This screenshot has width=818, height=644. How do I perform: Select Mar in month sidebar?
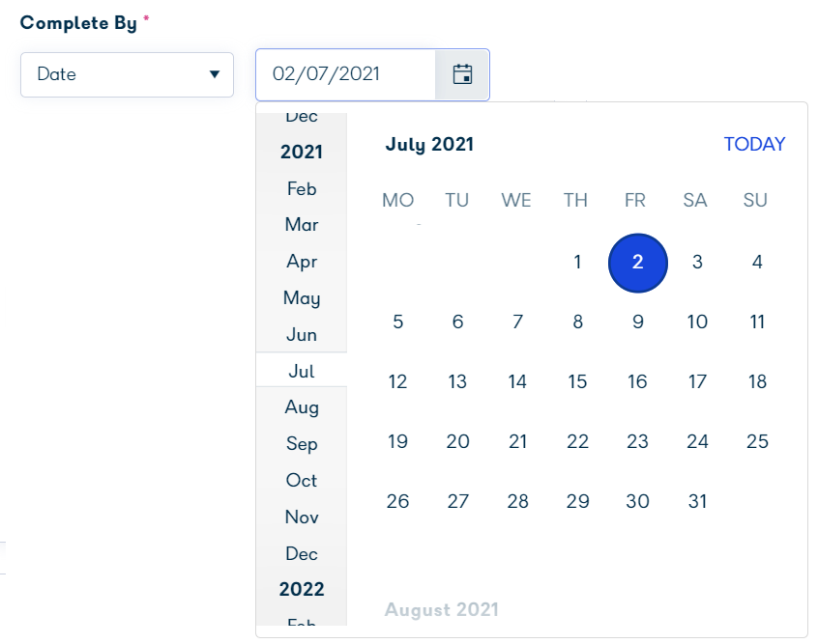[x=302, y=225]
